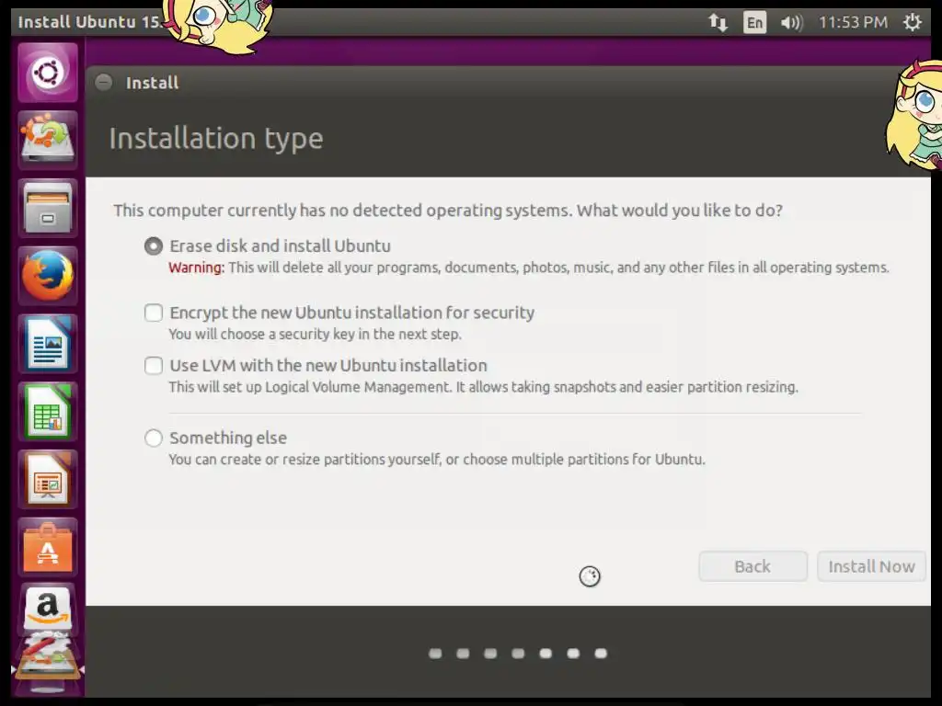
Task: Click the Logical Volume Management description
Action: coord(483,387)
